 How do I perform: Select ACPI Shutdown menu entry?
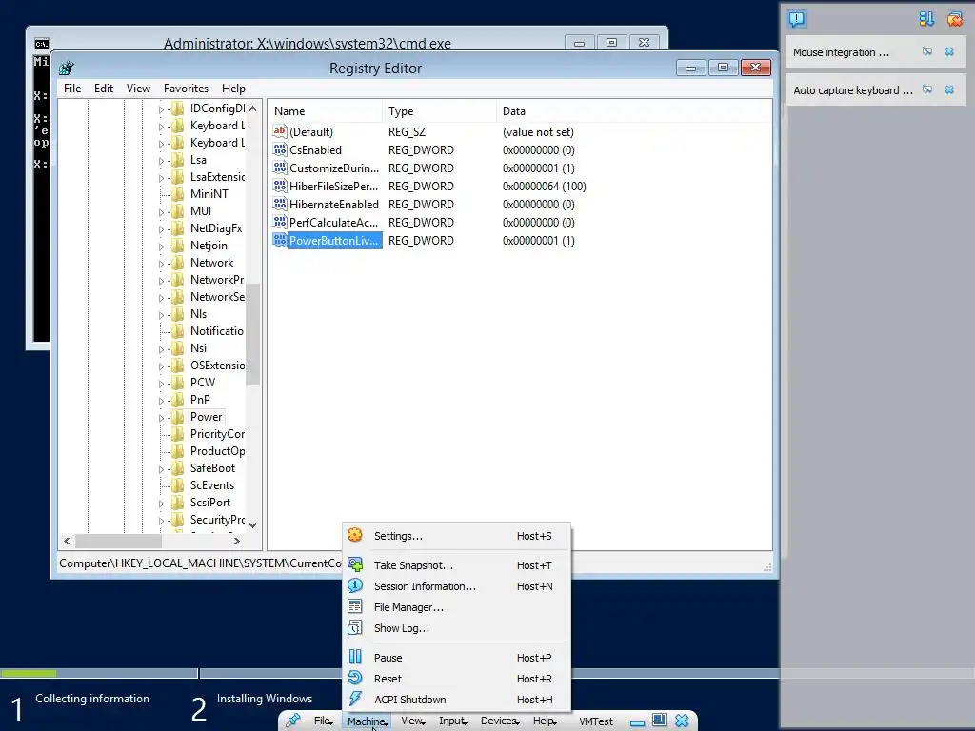coord(456,700)
